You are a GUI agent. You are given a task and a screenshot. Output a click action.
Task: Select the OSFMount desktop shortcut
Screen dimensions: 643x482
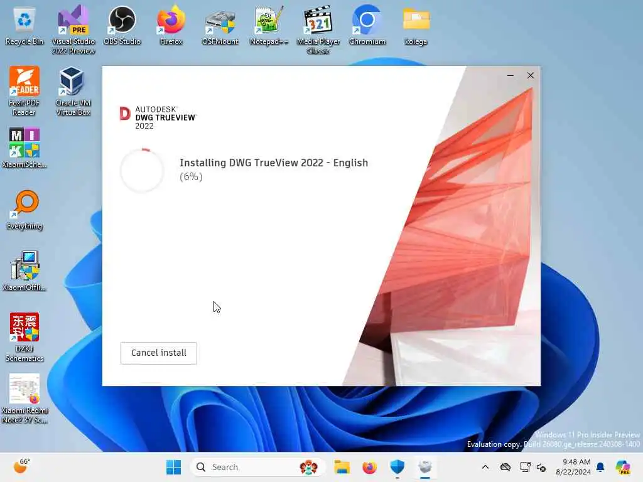[x=220, y=26]
